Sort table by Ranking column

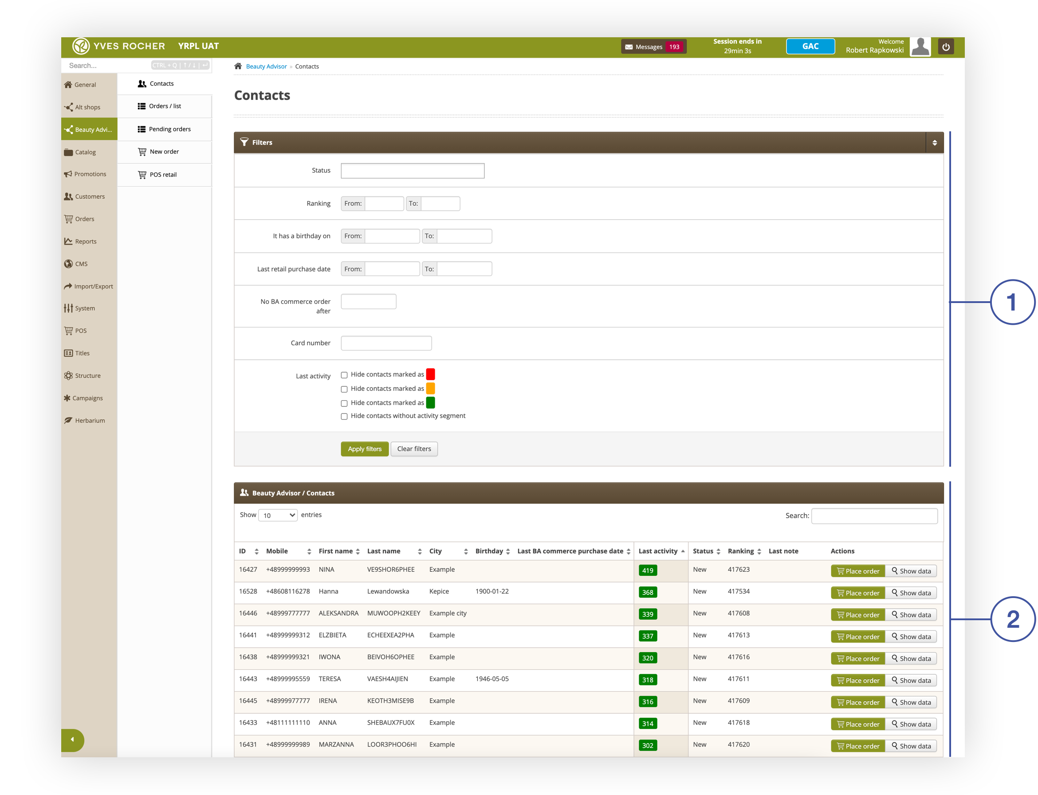point(744,551)
